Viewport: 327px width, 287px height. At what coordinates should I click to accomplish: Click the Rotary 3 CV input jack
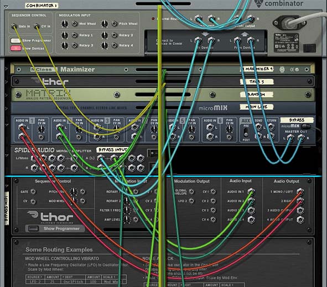pyautogui.click(x=75, y=45)
